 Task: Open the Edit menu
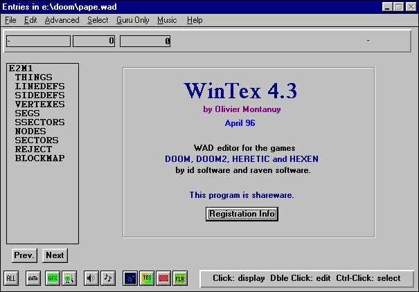30,20
